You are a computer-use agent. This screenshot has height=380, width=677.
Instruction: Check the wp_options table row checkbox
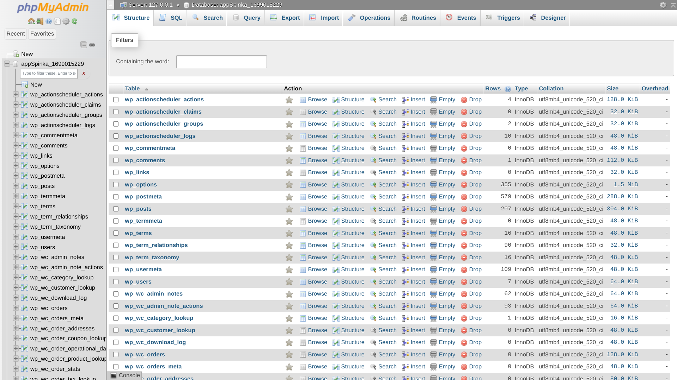(x=116, y=184)
